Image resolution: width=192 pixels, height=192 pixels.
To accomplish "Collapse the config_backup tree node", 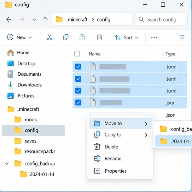I will [x=7, y=164].
